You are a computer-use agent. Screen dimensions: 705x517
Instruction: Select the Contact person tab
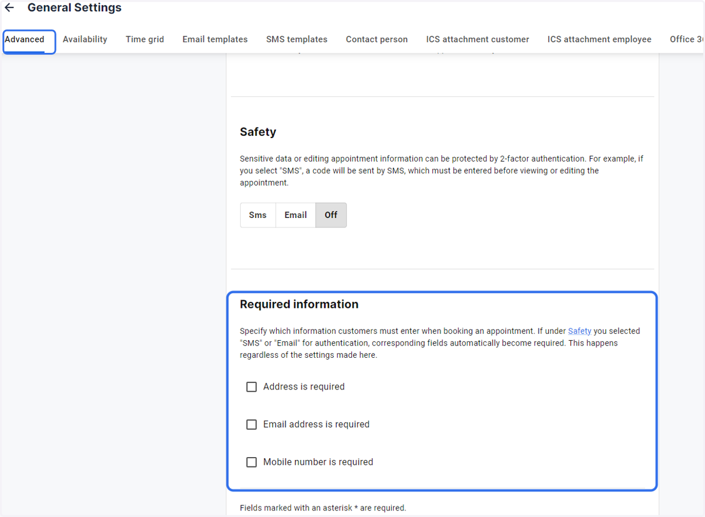click(377, 39)
